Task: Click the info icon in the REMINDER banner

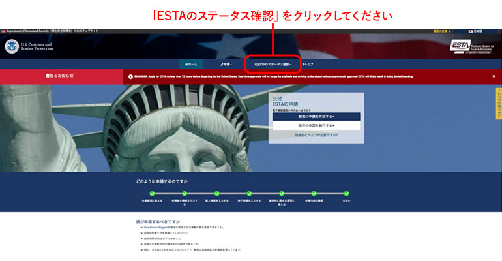Action: click(130, 77)
